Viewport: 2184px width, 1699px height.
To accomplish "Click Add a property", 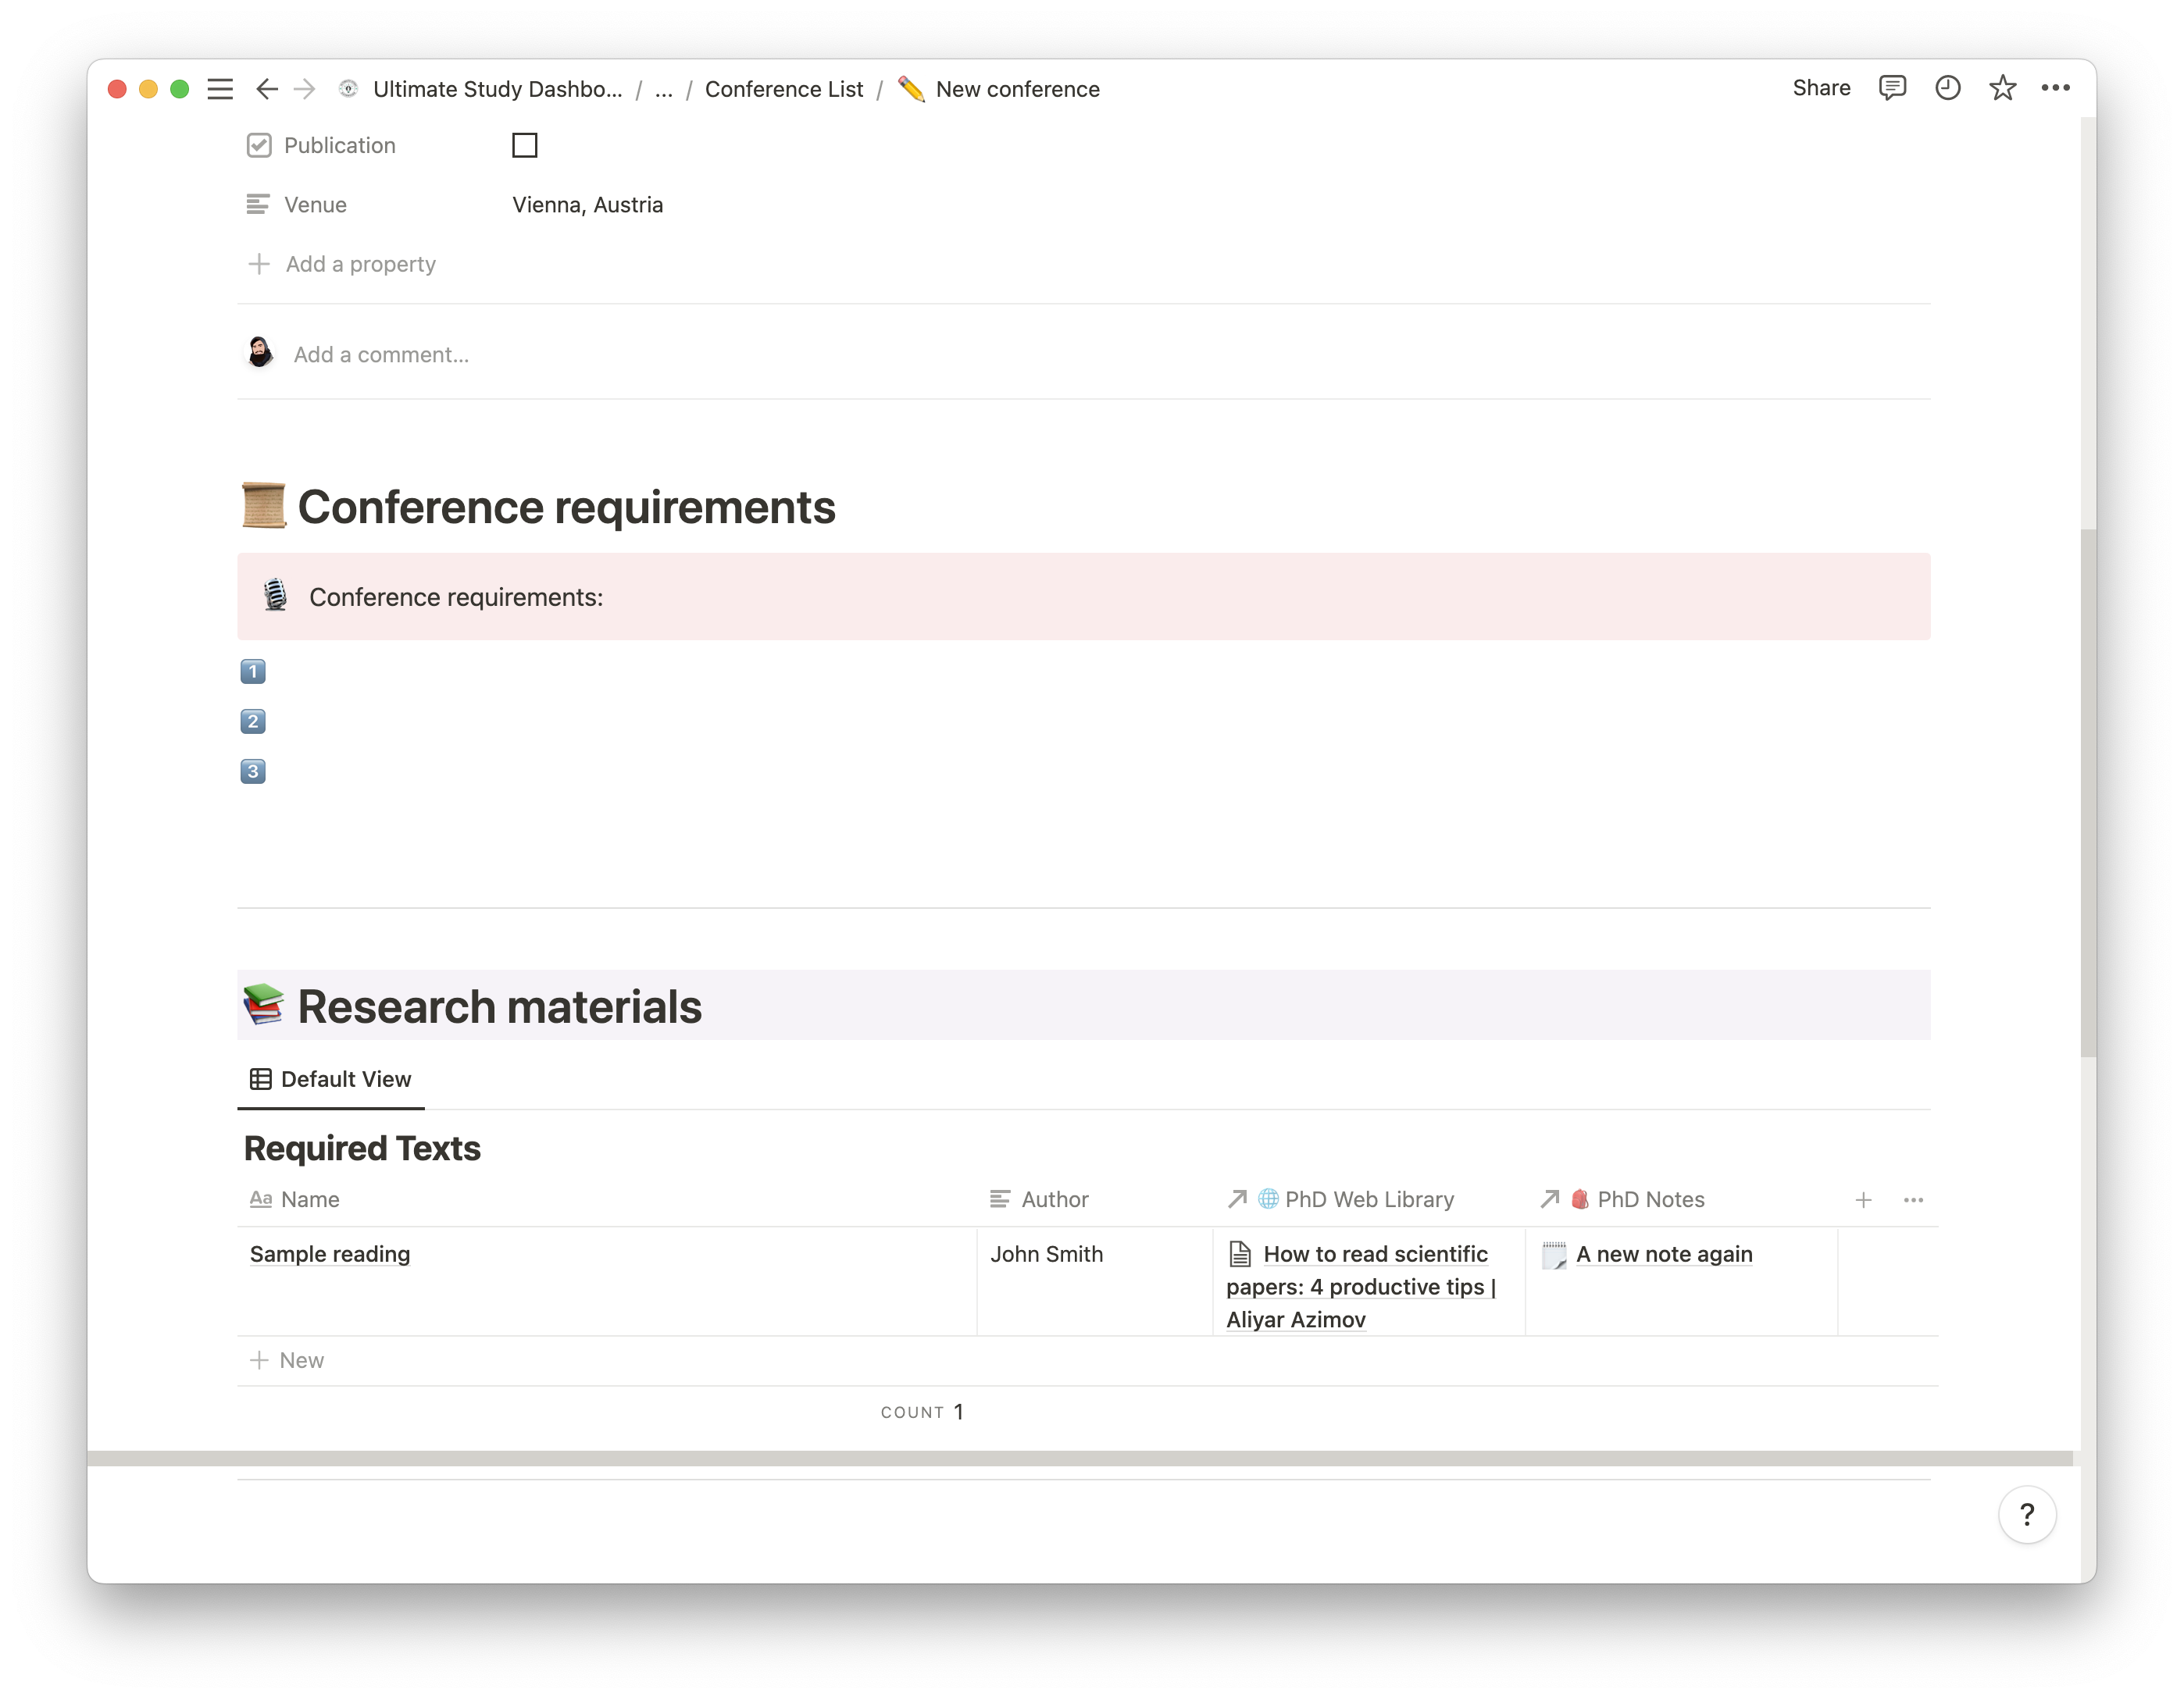I will [x=341, y=264].
